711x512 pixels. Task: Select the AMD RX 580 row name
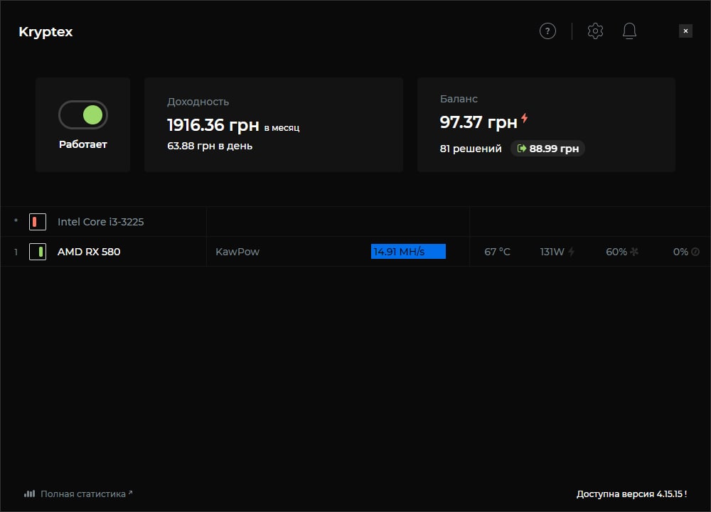89,252
